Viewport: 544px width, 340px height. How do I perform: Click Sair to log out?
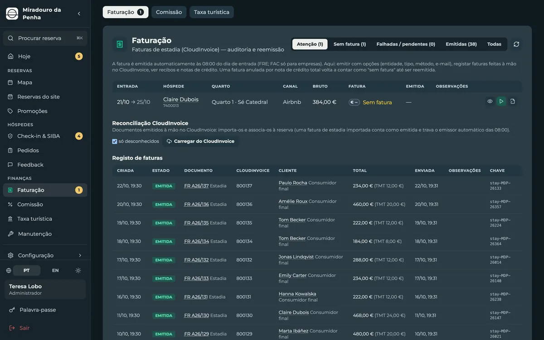tap(45, 328)
